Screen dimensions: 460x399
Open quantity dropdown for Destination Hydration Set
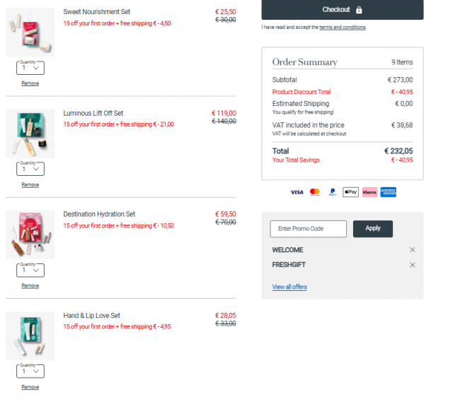tap(30, 270)
